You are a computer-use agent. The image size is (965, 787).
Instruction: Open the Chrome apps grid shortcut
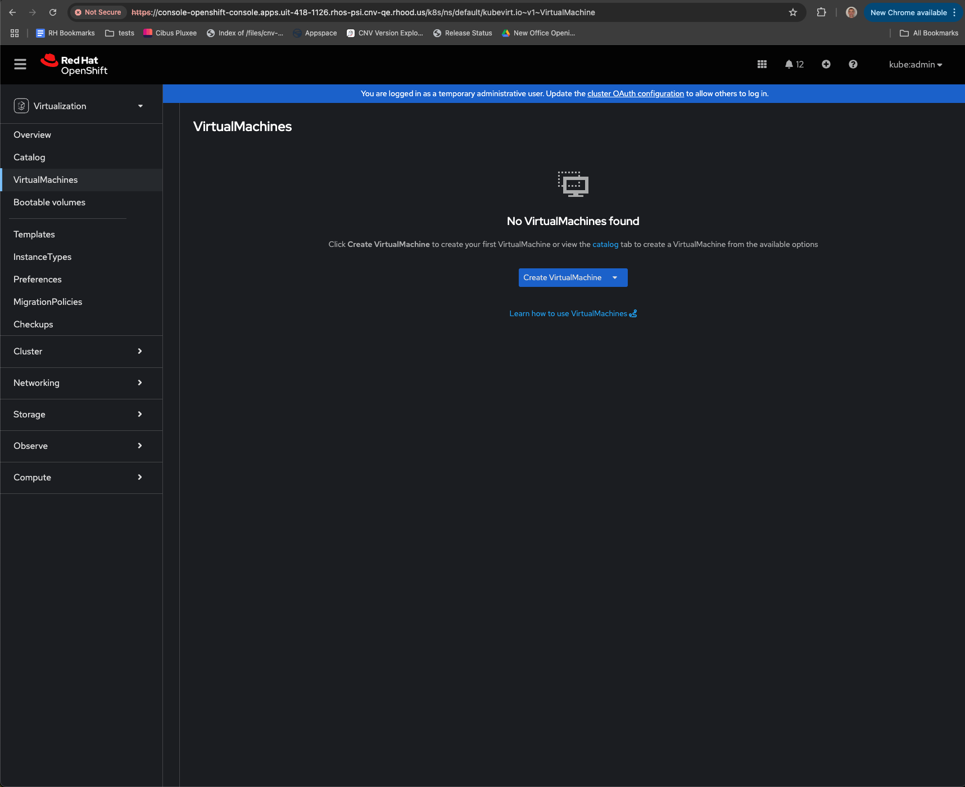click(15, 33)
